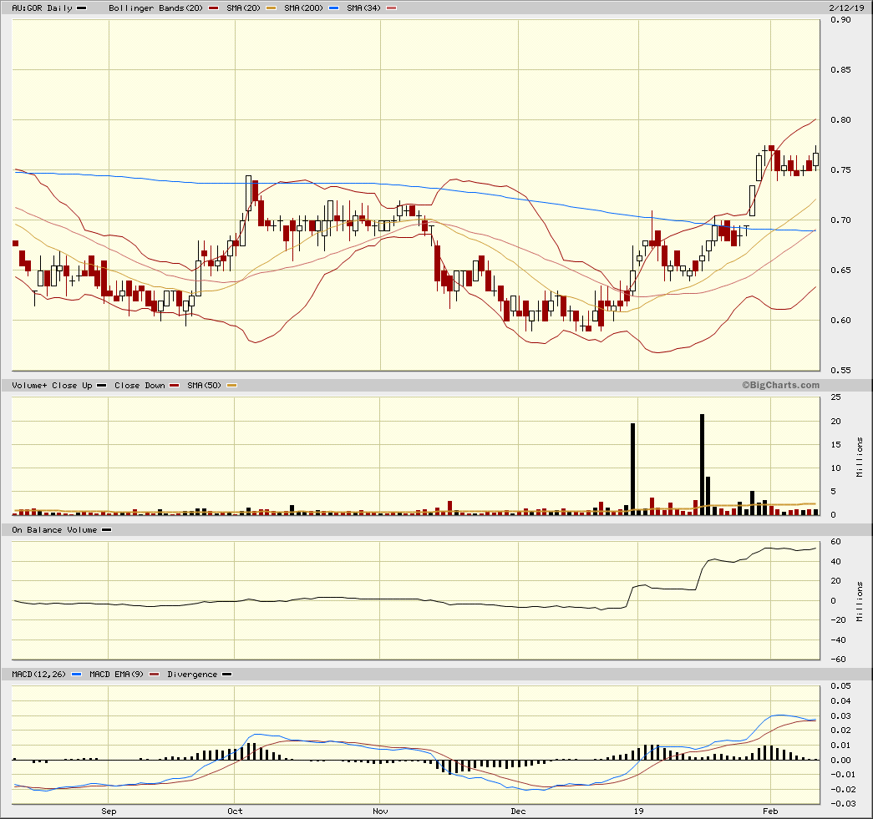Click the Nov month label

click(x=380, y=811)
